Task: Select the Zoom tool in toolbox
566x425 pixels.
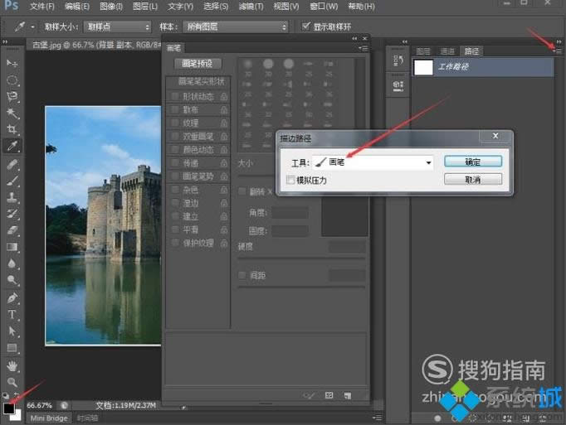Action: tap(12, 382)
